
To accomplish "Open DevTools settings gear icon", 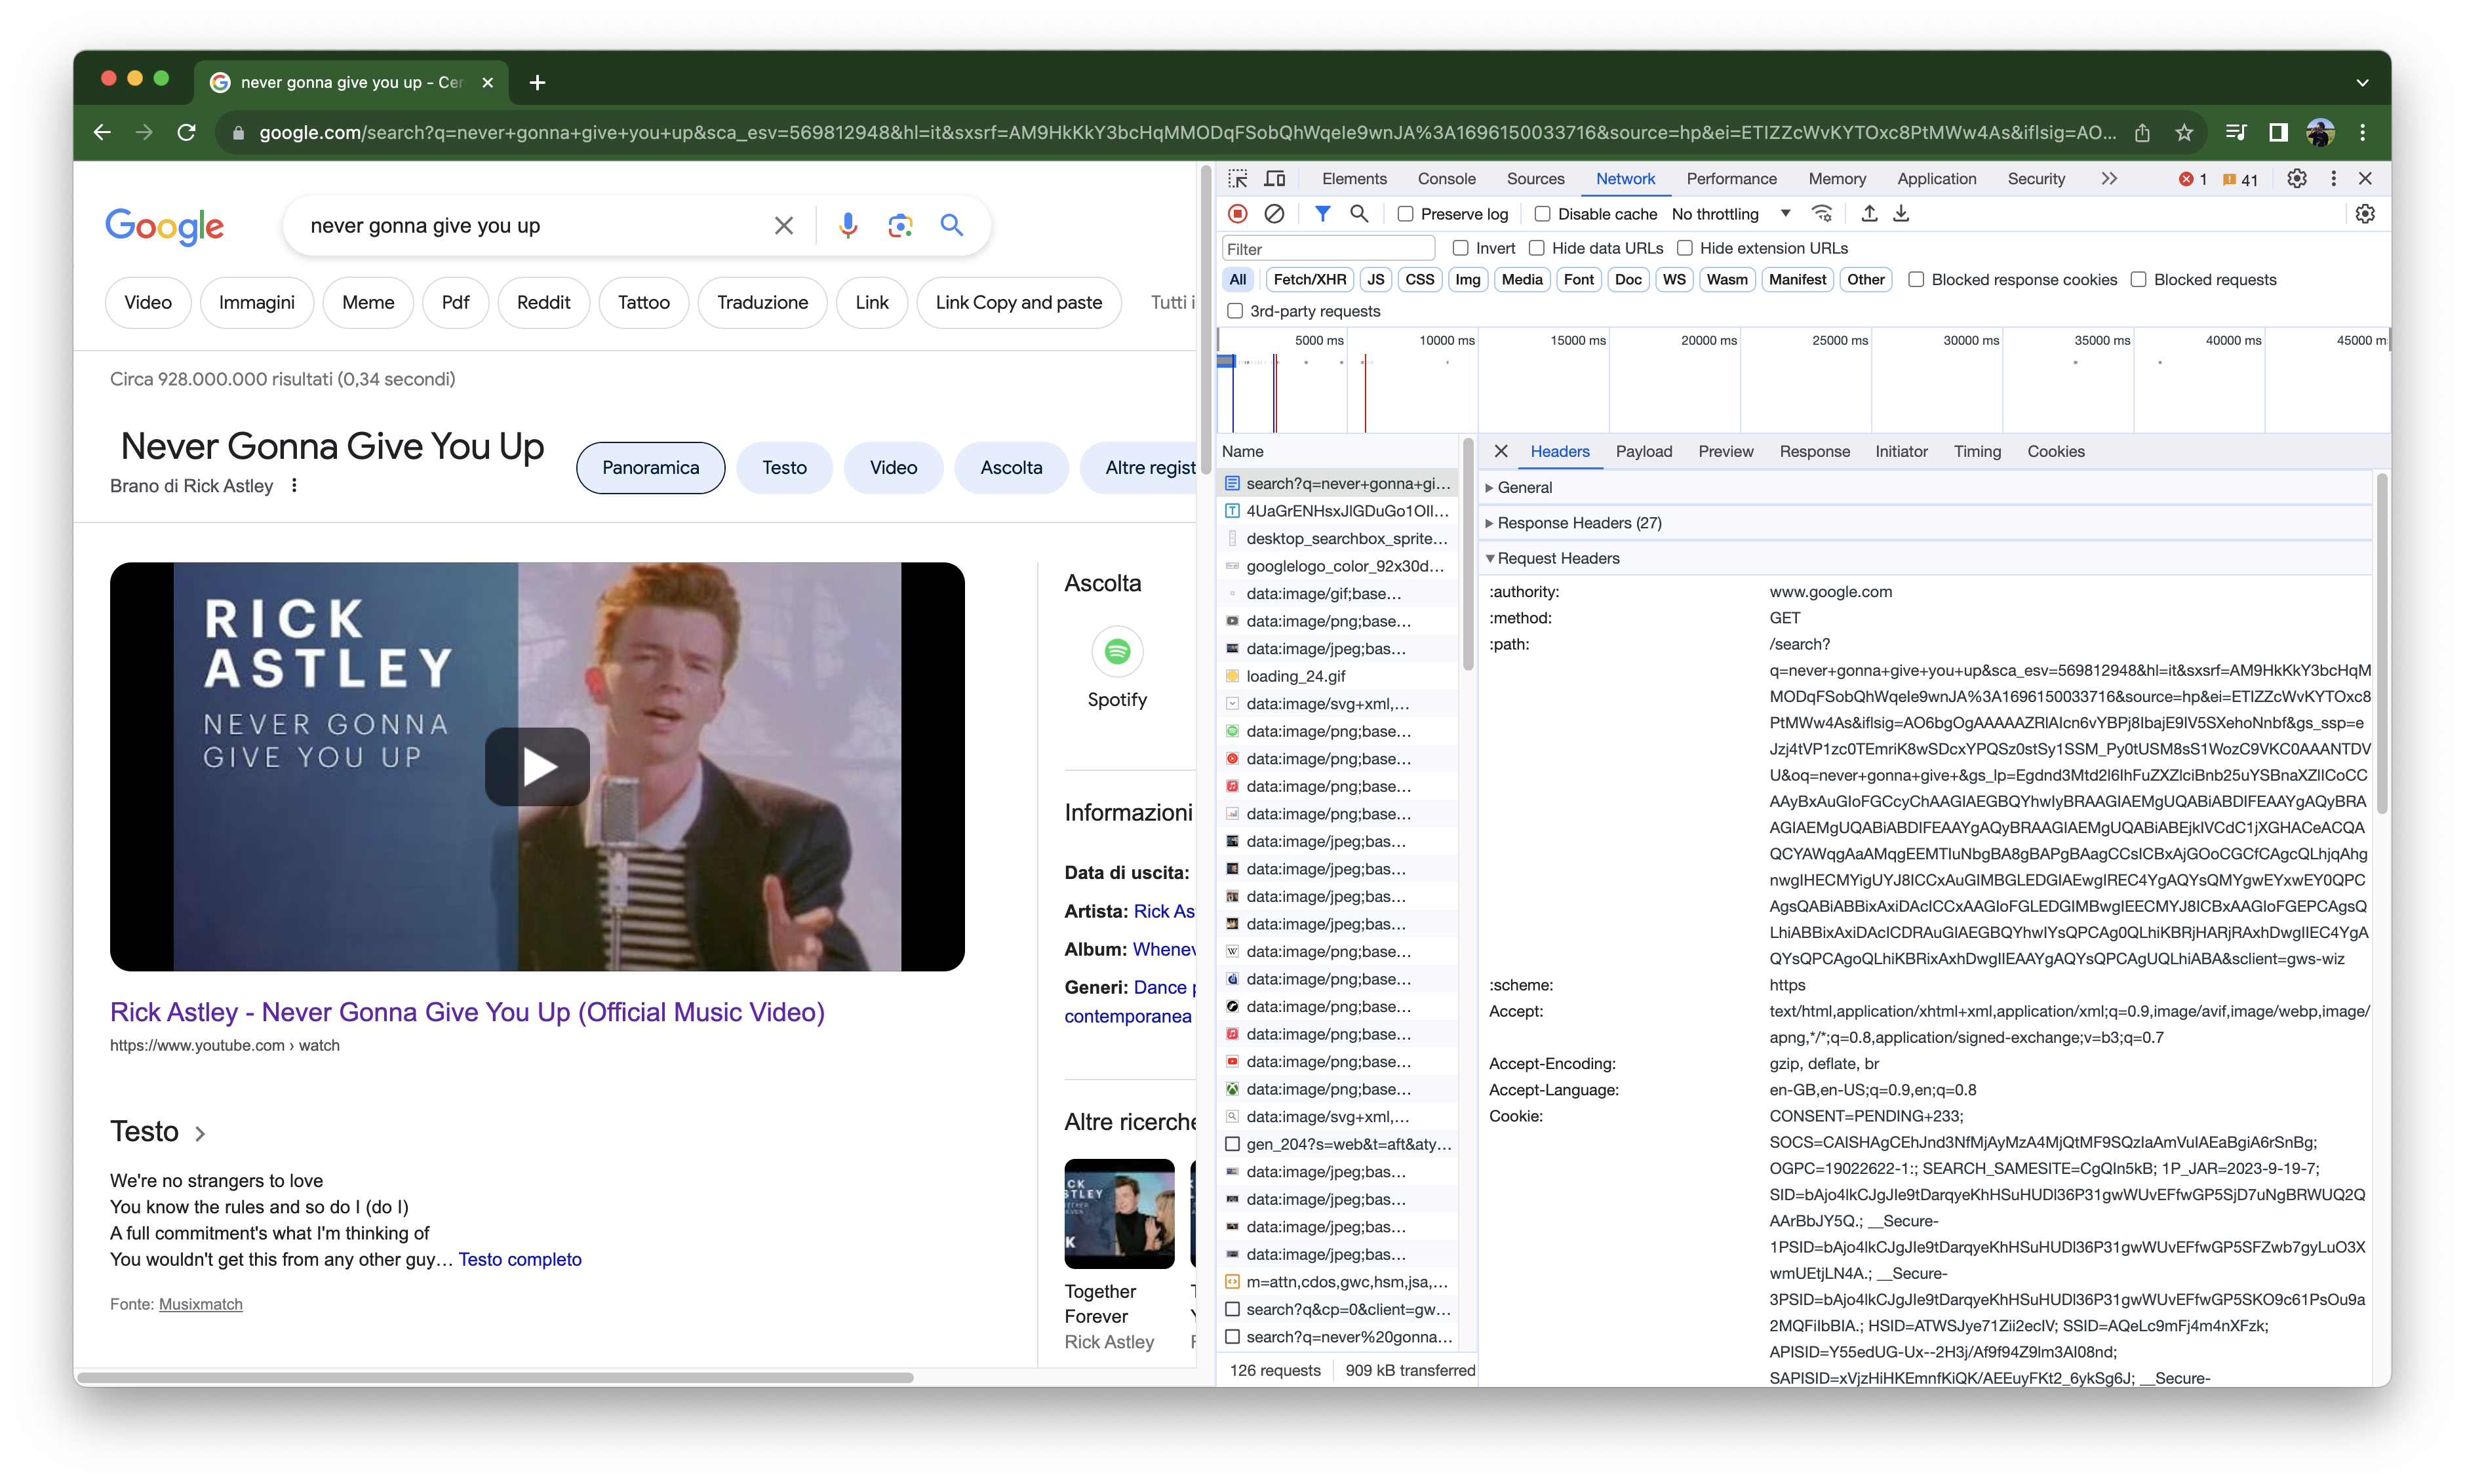I will (x=2297, y=179).
